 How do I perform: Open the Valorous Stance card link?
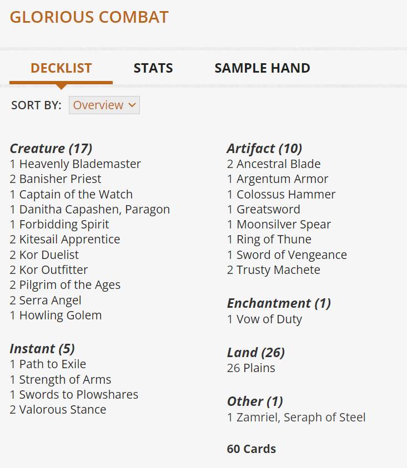tap(62, 410)
